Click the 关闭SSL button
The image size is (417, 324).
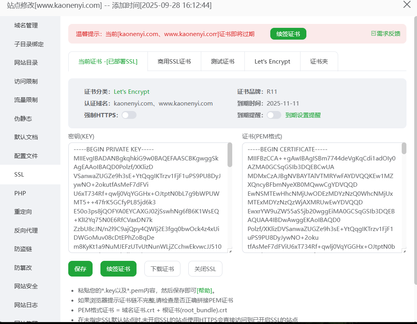[x=205, y=269]
